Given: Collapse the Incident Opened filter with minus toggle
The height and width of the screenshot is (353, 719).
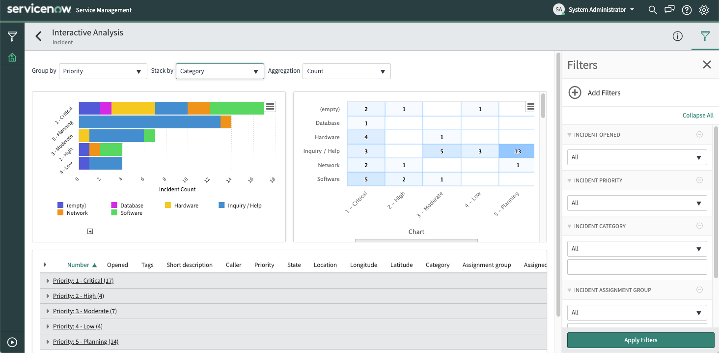Looking at the screenshot, I should 699,134.
